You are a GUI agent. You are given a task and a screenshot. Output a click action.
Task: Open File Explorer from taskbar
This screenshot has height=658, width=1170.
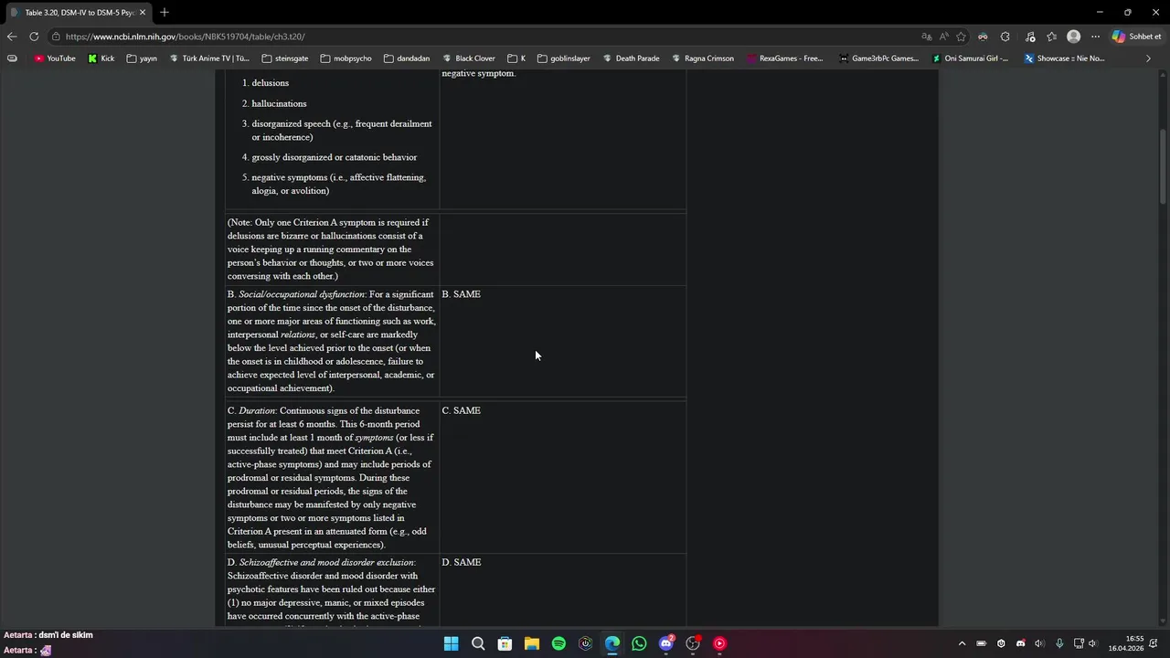tap(531, 643)
